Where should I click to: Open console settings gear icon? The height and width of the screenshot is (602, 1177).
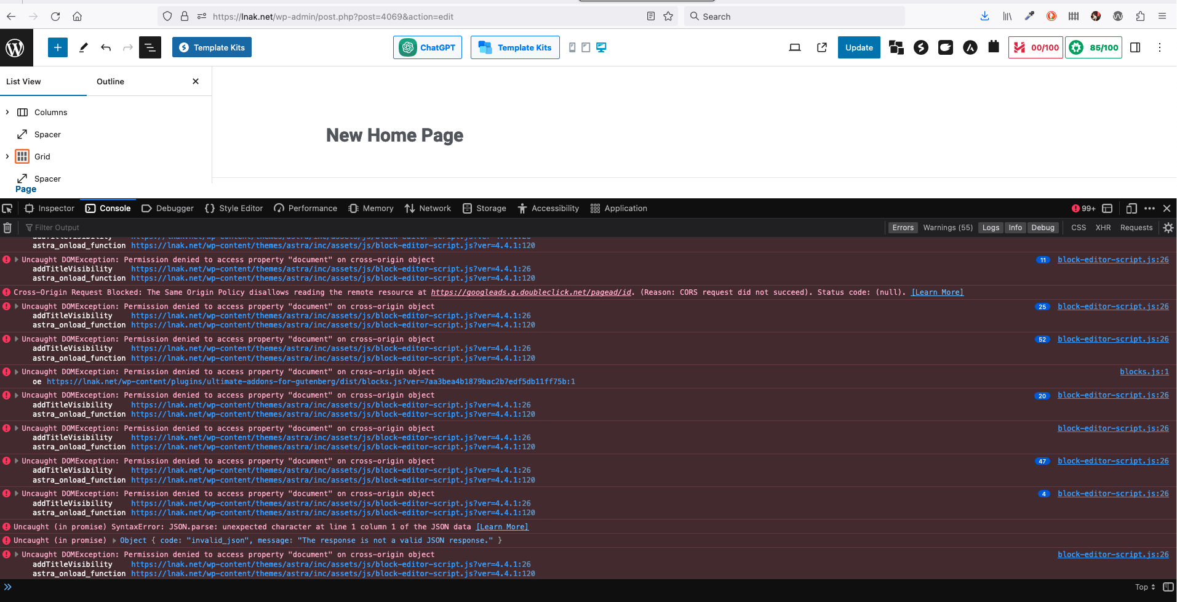pyautogui.click(x=1168, y=228)
